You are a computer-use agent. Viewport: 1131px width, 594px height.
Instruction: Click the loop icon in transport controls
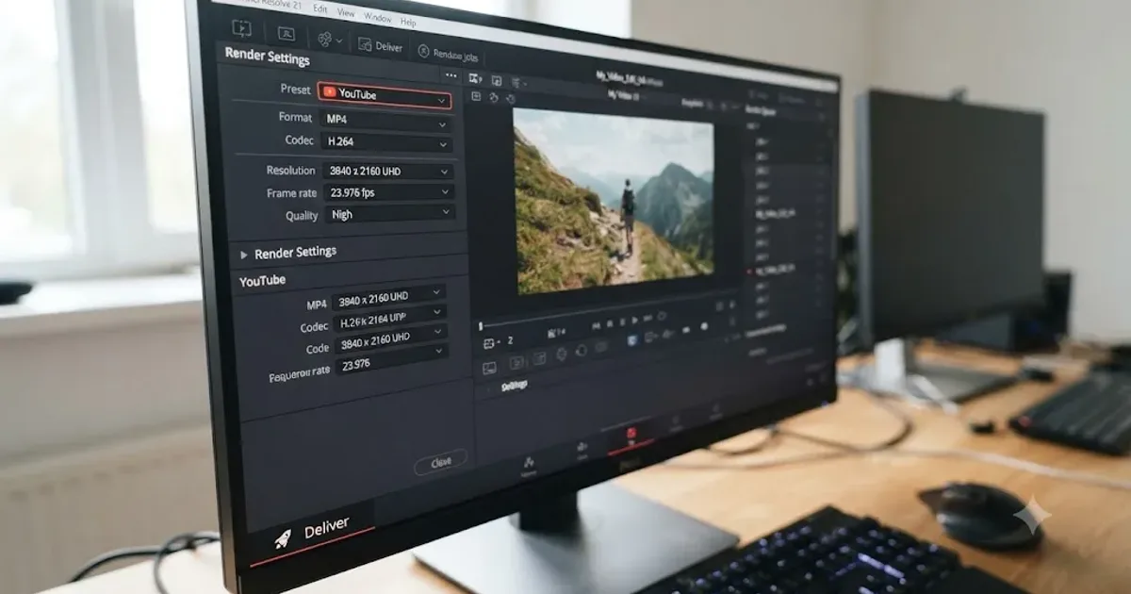pos(661,318)
